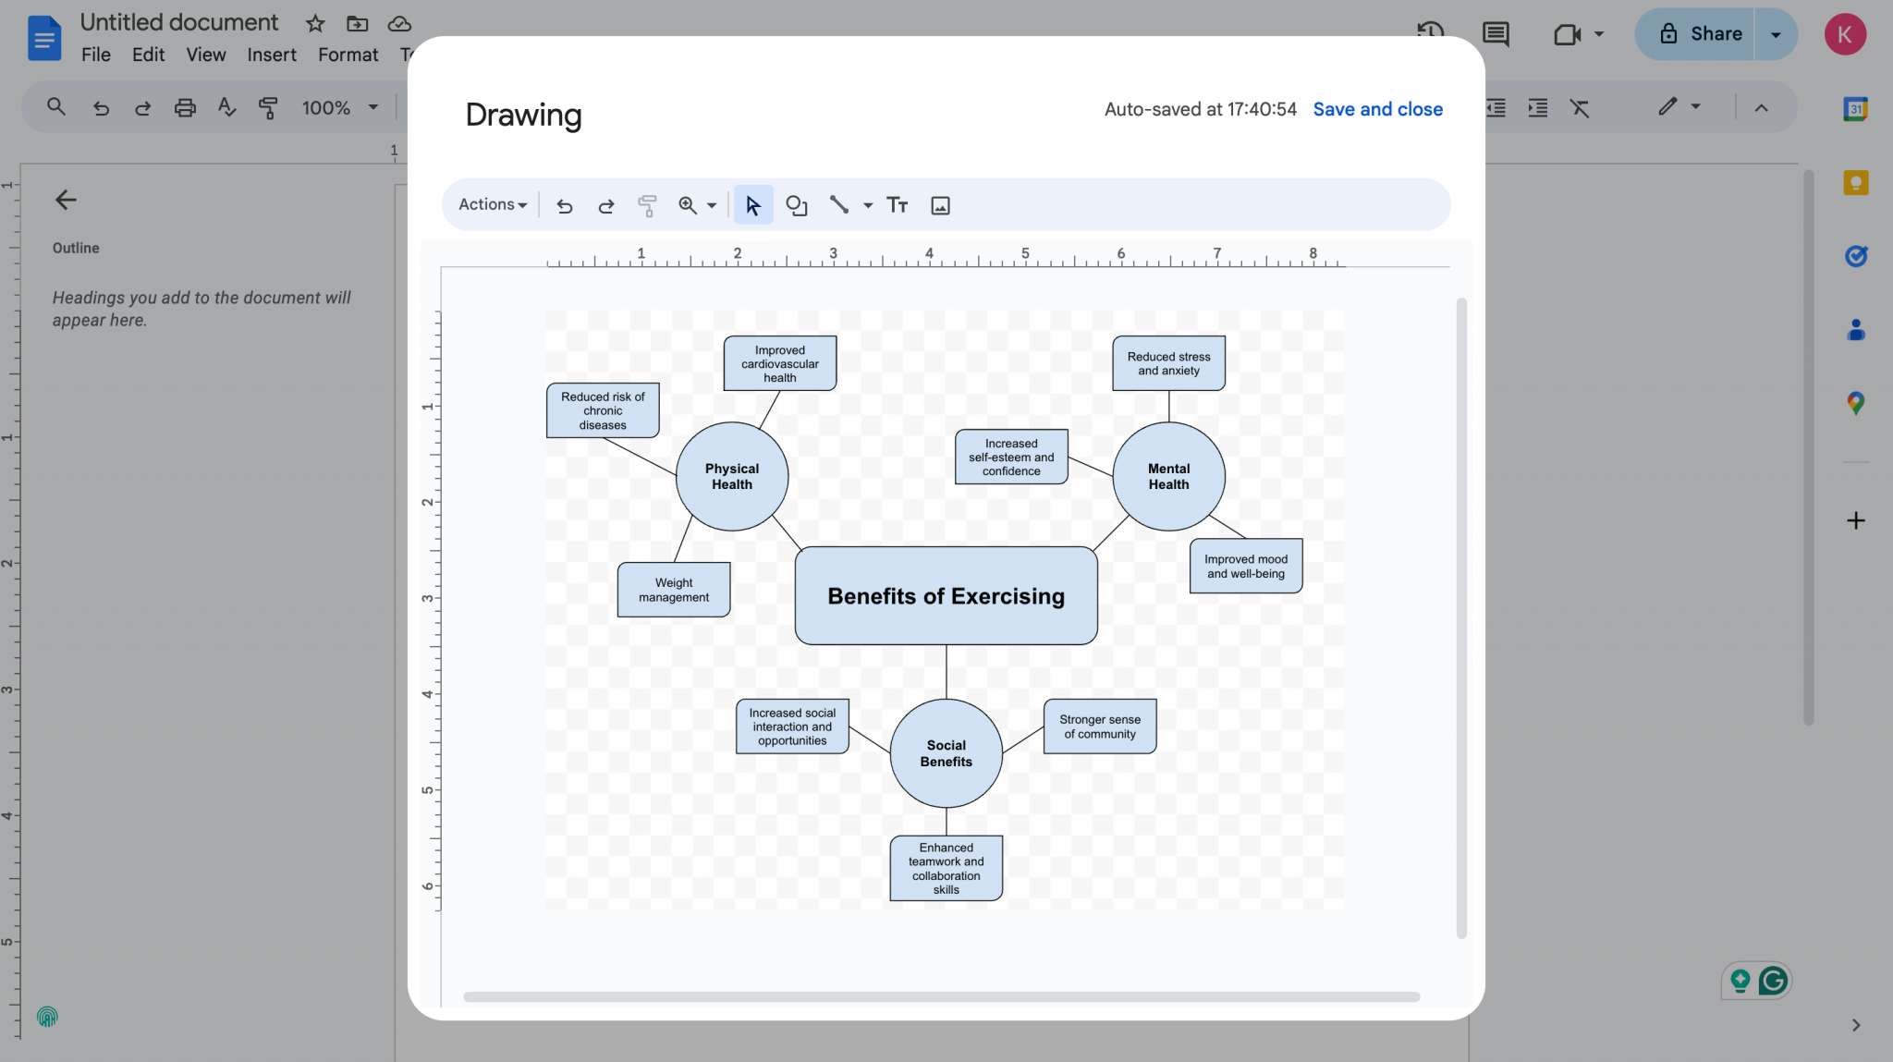Open Google Keep in the side panel
Viewport: 1893px width, 1062px height.
tap(1855, 182)
